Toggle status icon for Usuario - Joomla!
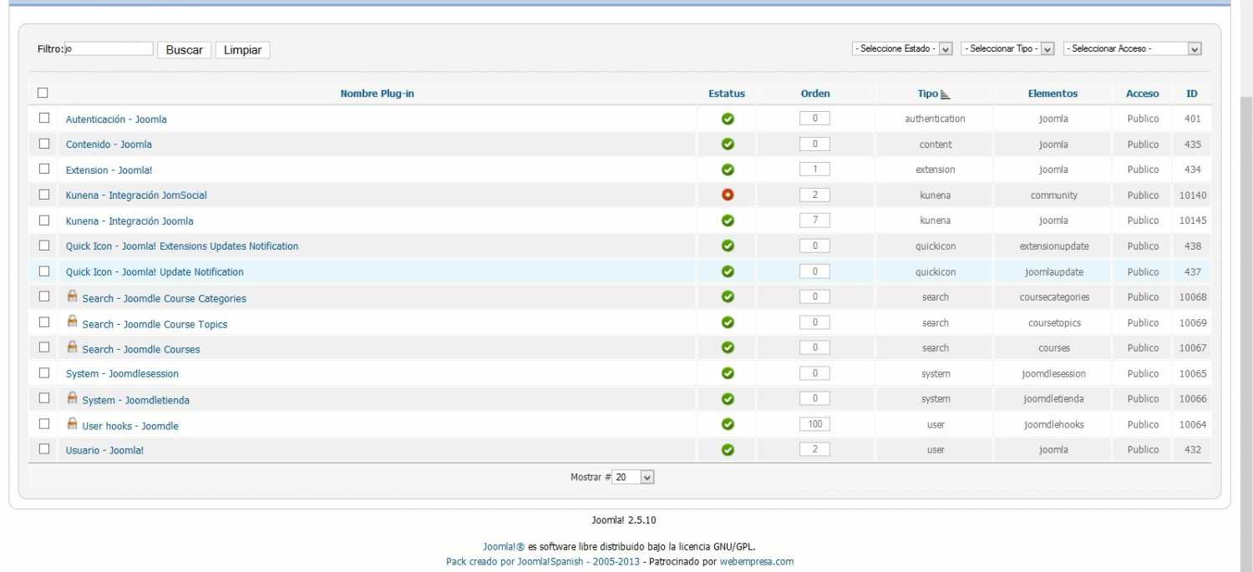The height and width of the screenshot is (572, 1253). (x=728, y=449)
